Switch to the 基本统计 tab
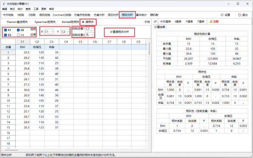Image resolution: width=253 pixels, height=158 pixels. (x=141, y=15)
